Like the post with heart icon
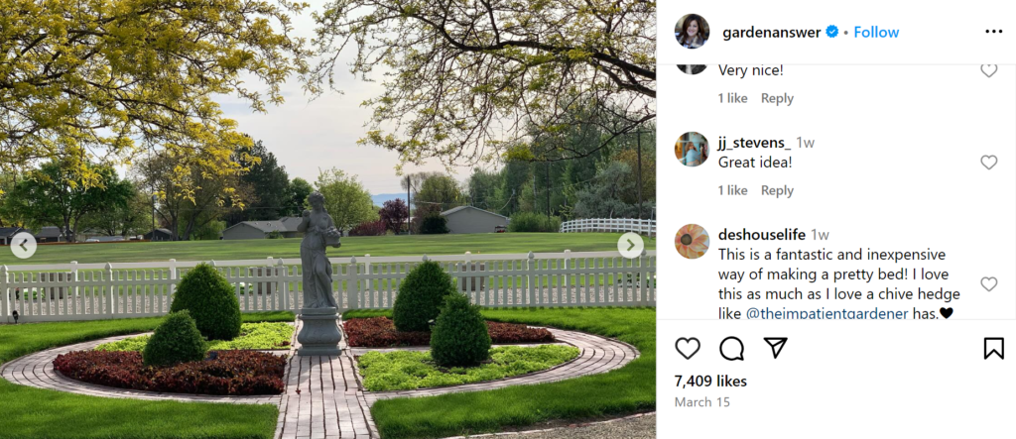 click(x=688, y=349)
